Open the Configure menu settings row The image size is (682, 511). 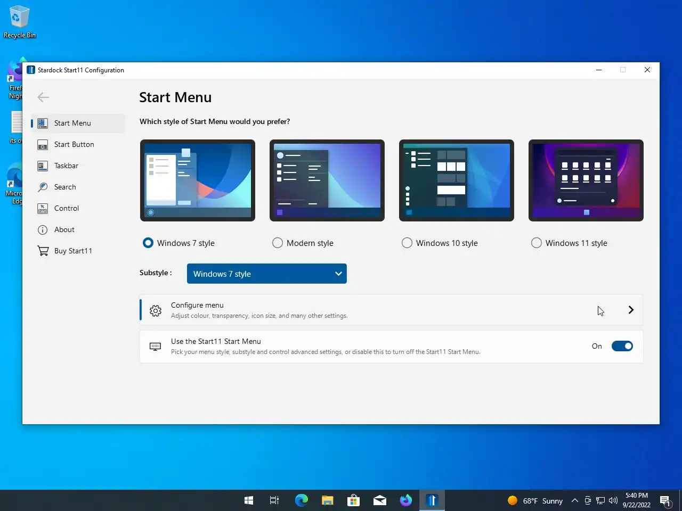click(391, 310)
